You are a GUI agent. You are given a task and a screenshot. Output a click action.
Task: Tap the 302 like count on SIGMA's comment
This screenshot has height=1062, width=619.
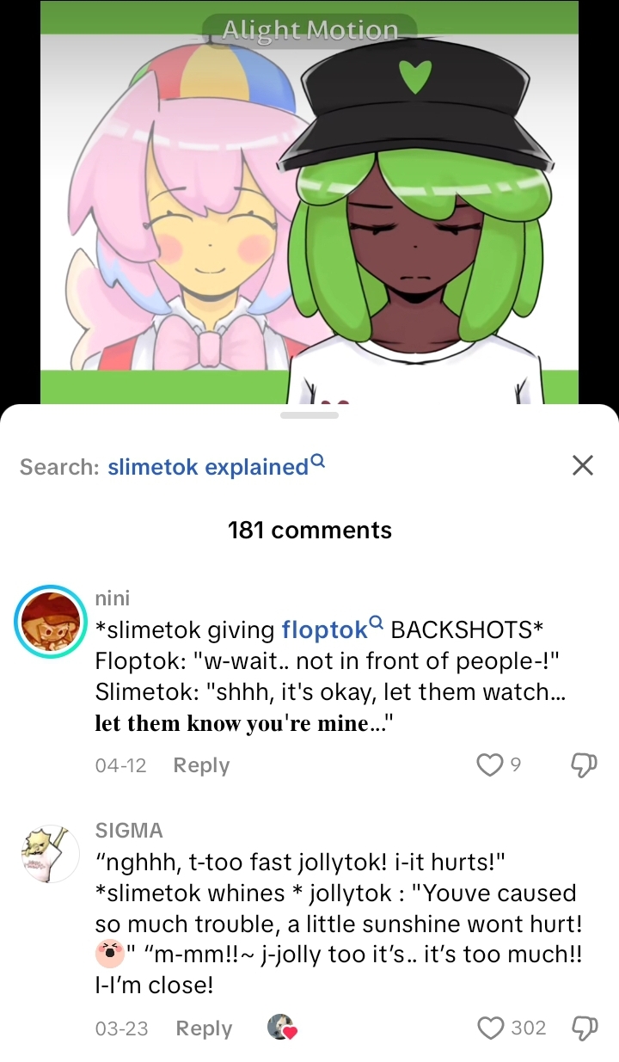pyautogui.click(x=529, y=1028)
